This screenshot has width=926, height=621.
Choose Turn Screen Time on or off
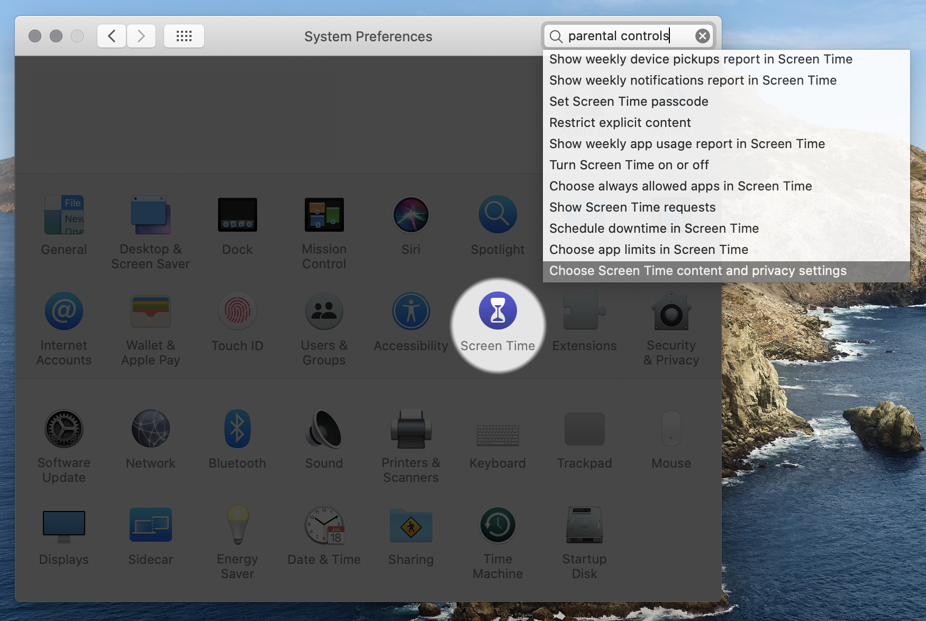tap(727, 165)
